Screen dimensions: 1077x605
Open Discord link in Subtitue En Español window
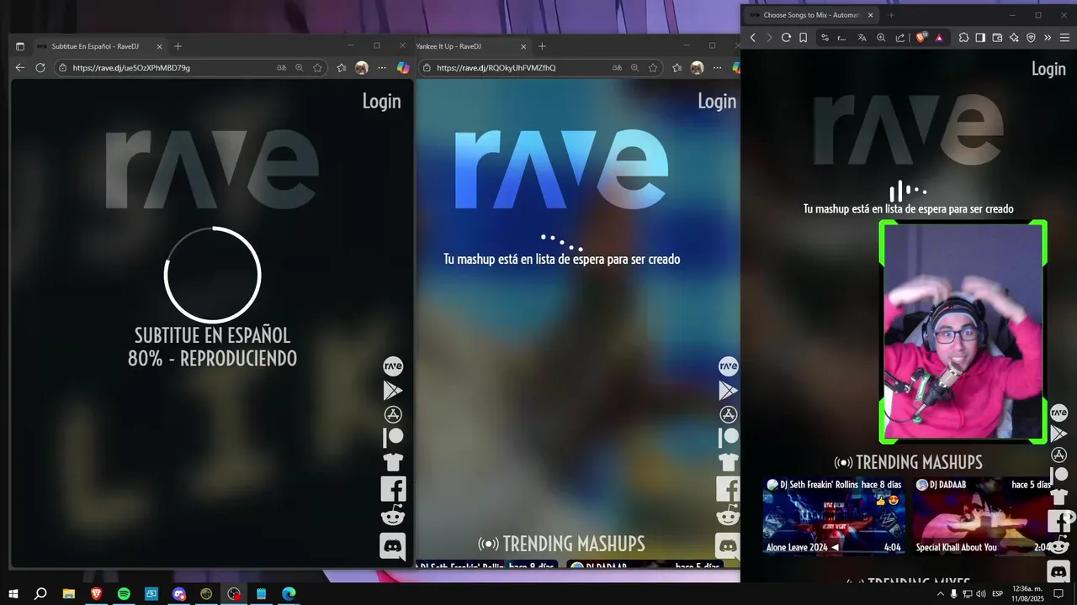[393, 546]
